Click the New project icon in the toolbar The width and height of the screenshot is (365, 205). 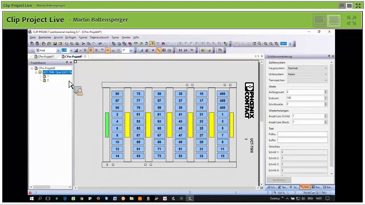point(32,44)
